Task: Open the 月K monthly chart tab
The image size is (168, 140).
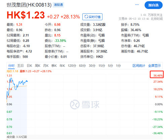Action: (46, 66)
